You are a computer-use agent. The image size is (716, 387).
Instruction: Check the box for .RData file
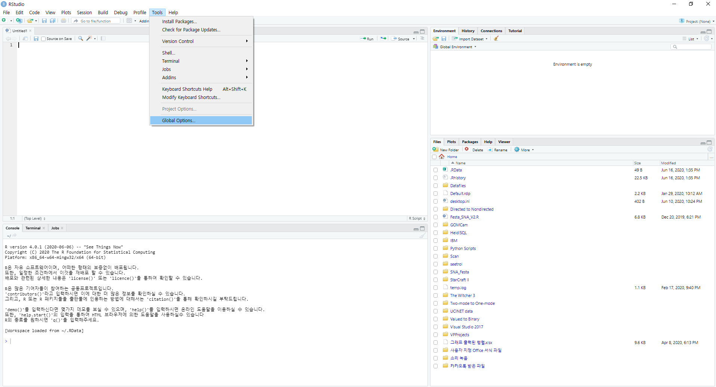[435, 170]
